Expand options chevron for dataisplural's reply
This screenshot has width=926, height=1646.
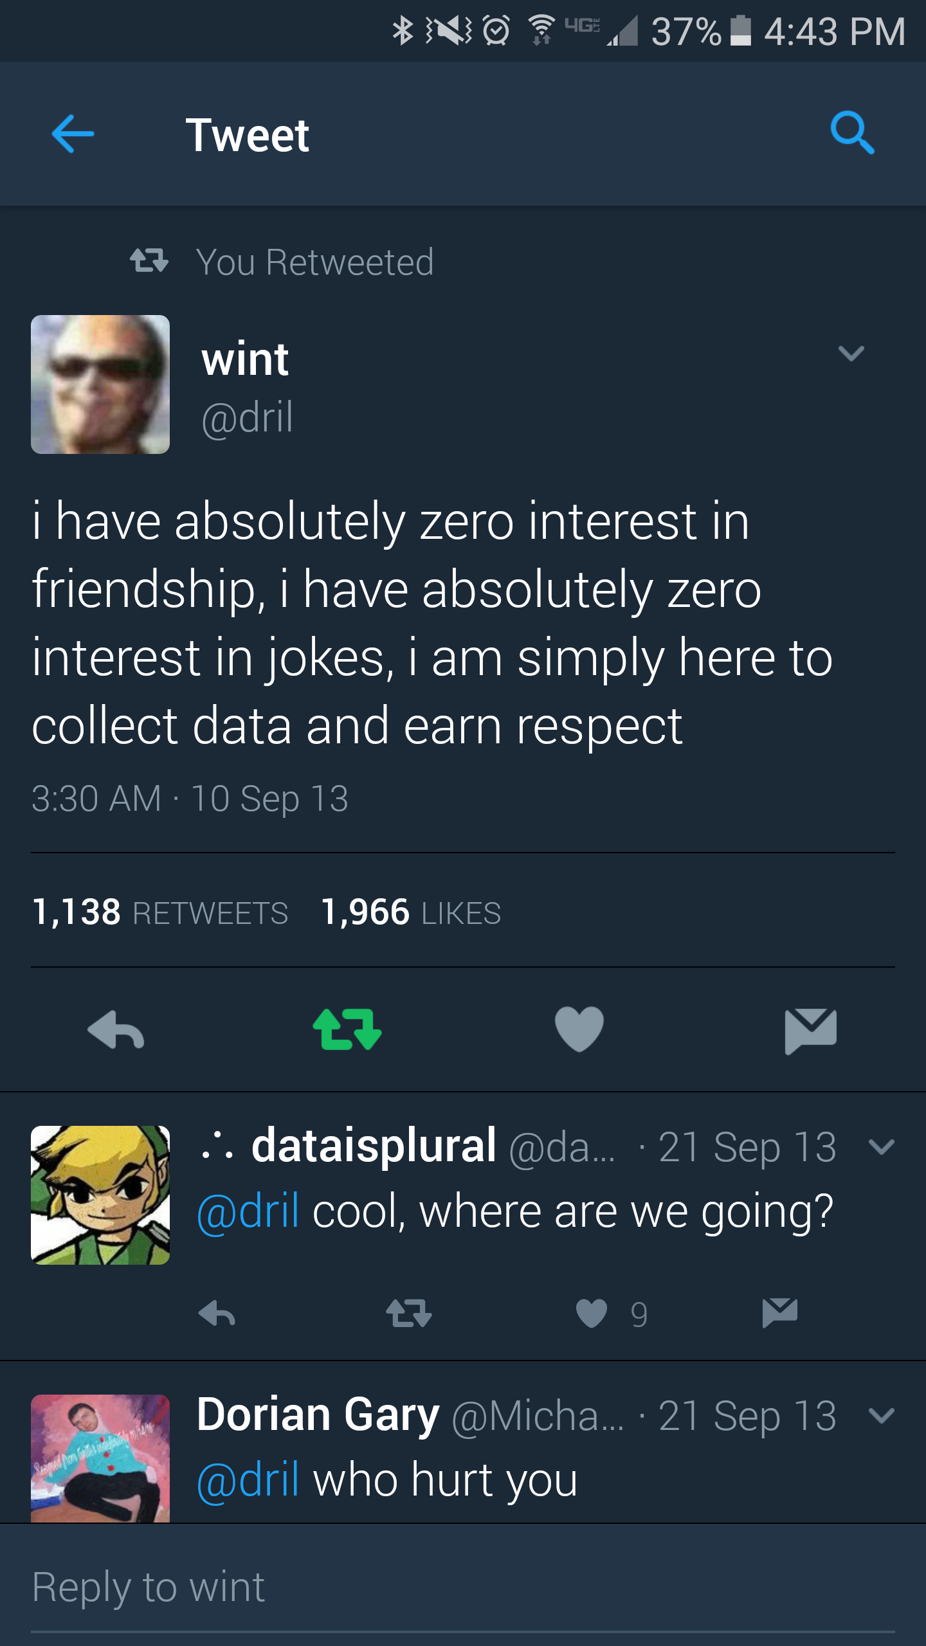881,1146
